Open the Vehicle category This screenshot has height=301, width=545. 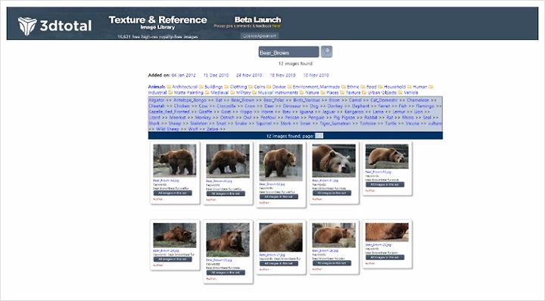[x=411, y=93]
